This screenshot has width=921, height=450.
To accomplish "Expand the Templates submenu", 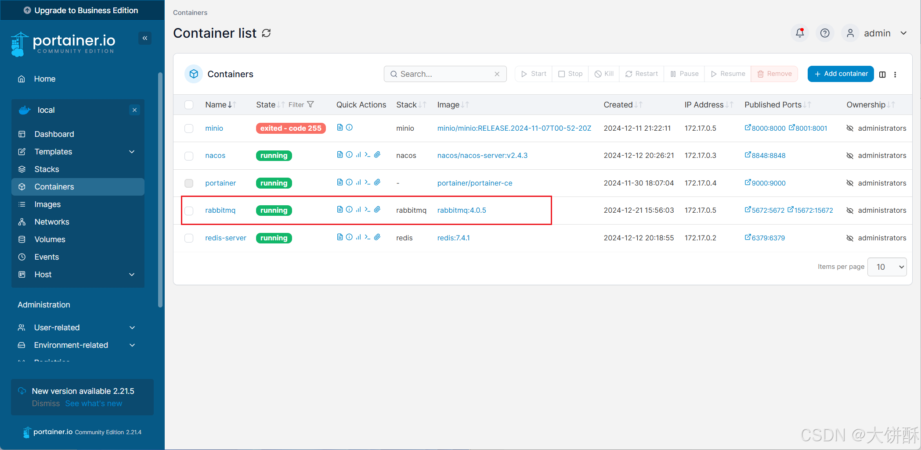I will (x=132, y=152).
